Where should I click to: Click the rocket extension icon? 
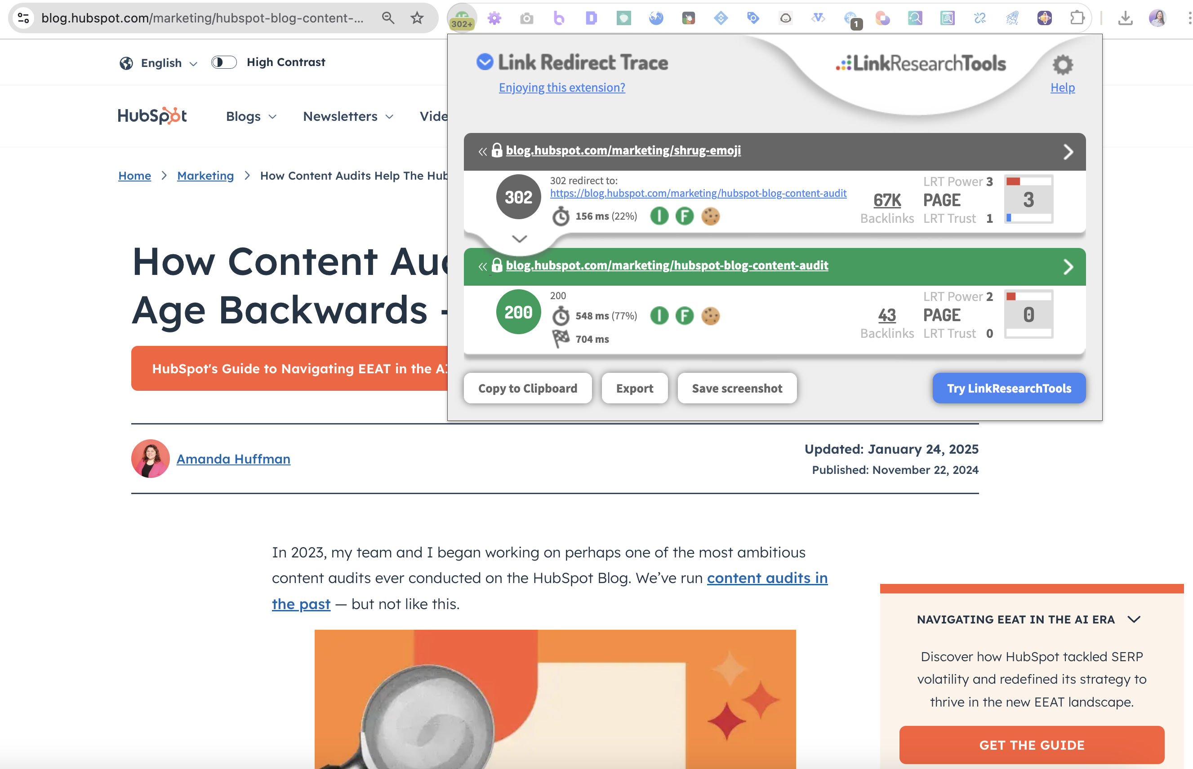pos(1012,18)
